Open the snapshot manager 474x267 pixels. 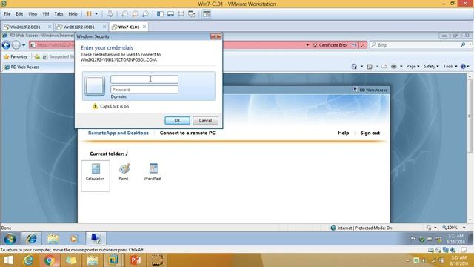tap(145, 14)
